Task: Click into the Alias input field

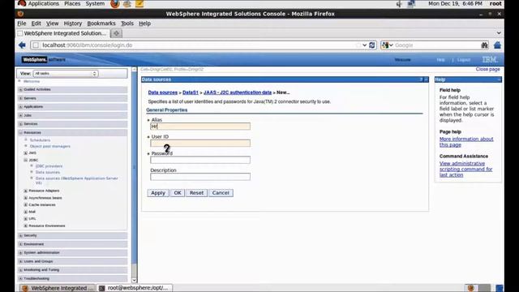Action: (200, 127)
